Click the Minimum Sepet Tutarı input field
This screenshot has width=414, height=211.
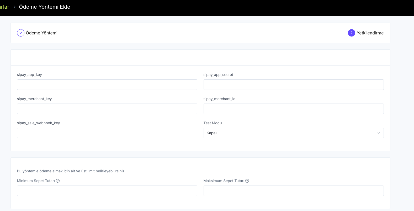(107, 191)
